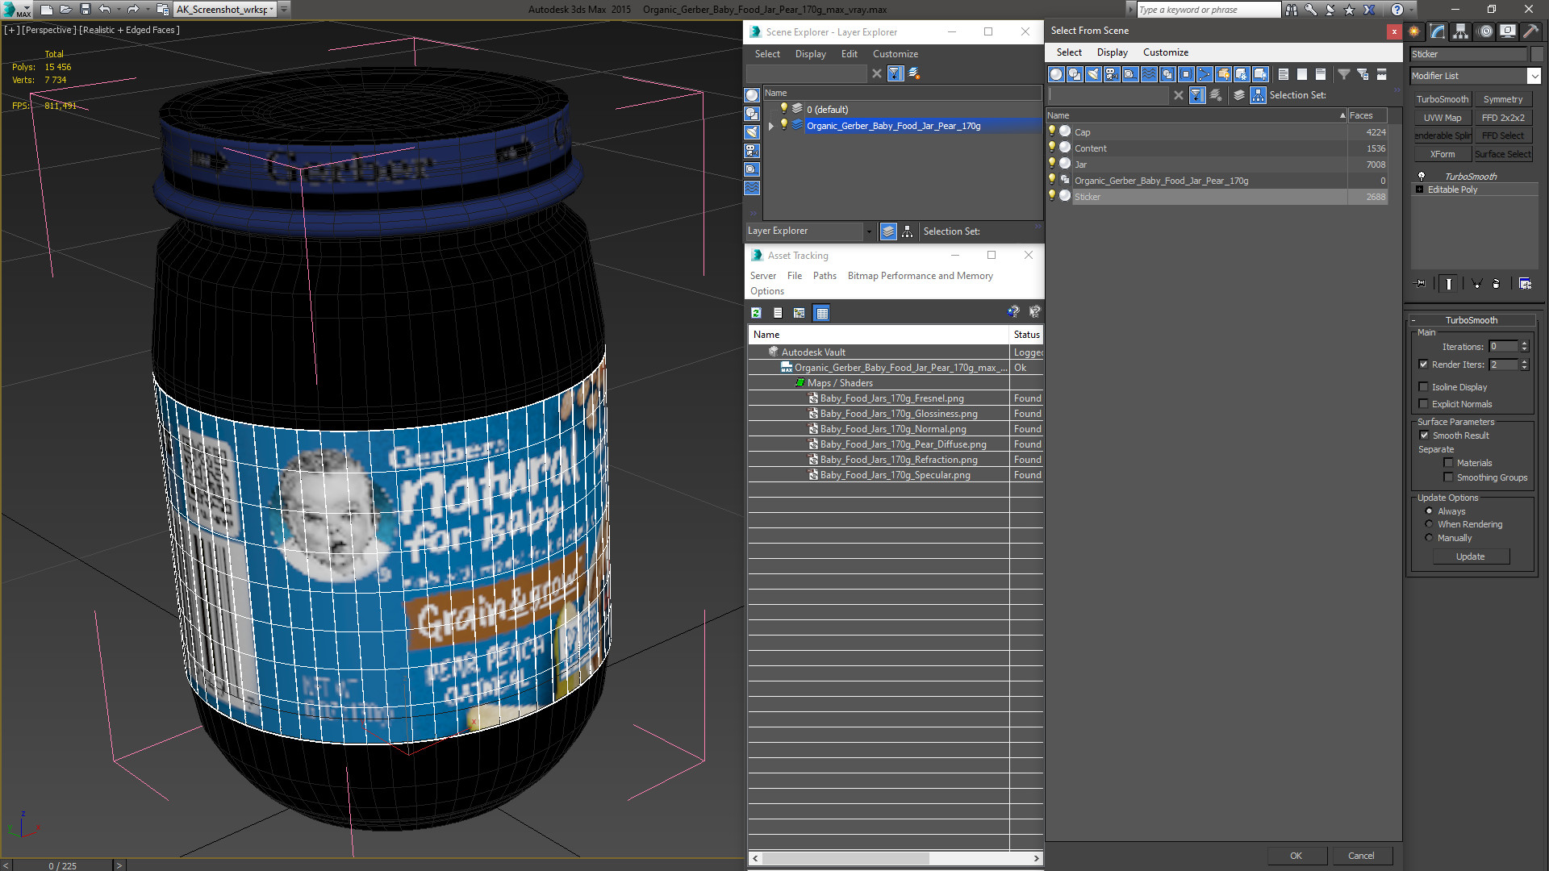Image resolution: width=1549 pixels, height=871 pixels.
Task: Toggle Render Iters checkbox in TurboSmooth
Action: (x=1424, y=365)
